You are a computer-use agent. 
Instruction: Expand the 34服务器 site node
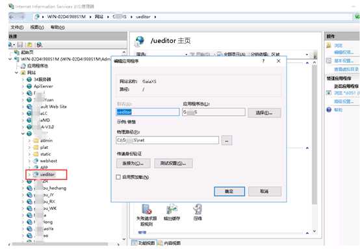coord(23,79)
